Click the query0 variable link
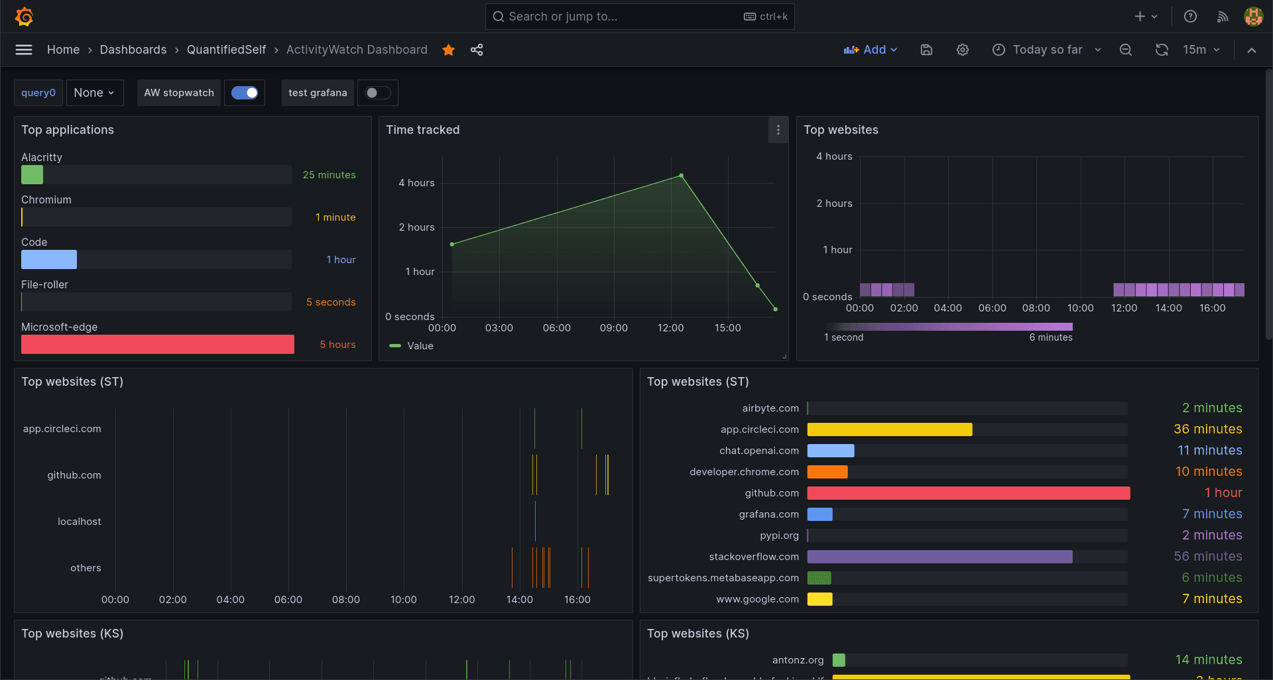This screenshot has width=1273, height=680. pyautogui.click(x=38, y=93)
